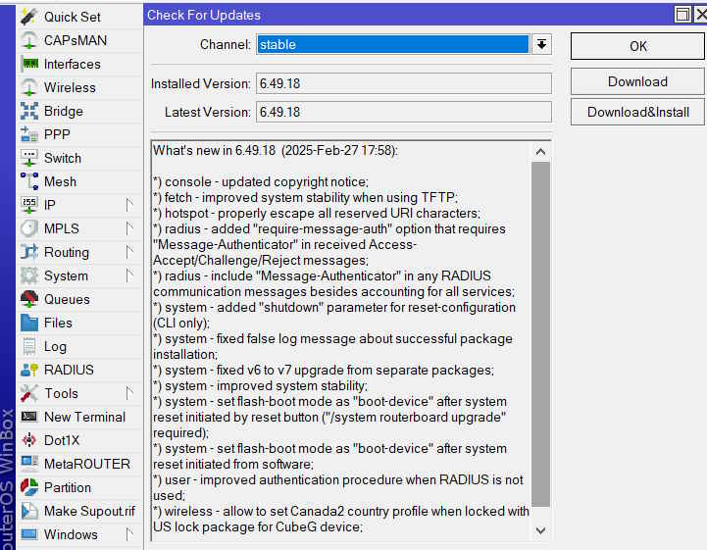
Task: Click the changelog scroll down arrow
Action: [540, 530]
